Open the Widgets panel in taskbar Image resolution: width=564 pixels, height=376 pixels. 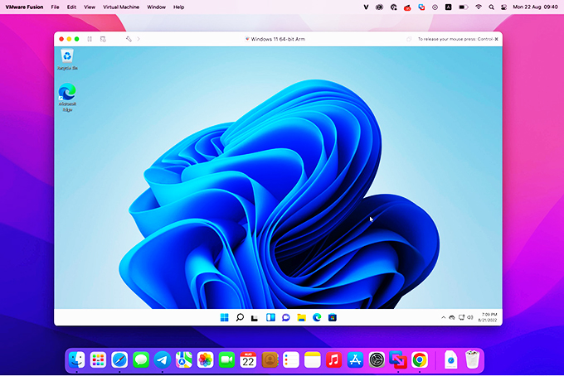pyautogui.click(x=270, y=317)
